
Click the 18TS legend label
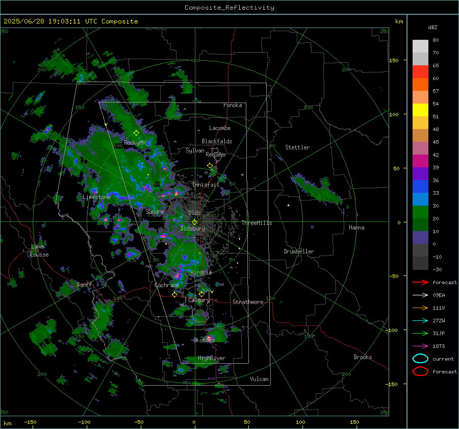click(x=439, y=346)
